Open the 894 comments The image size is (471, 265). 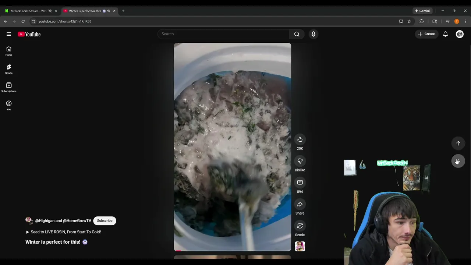300,183
